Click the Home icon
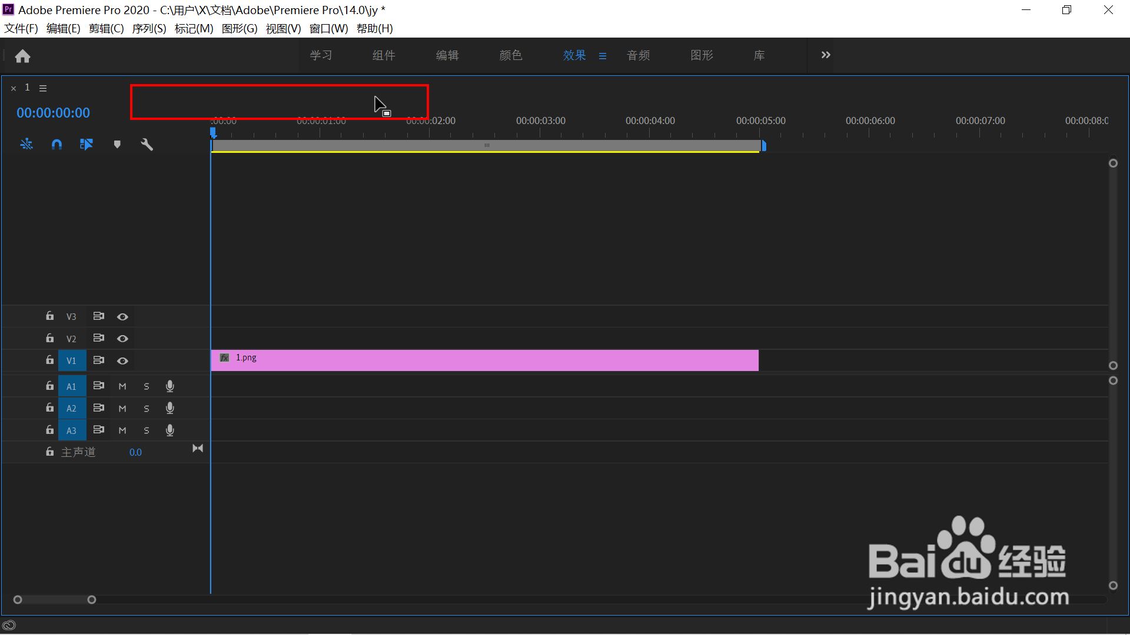1130x635 pixels. pyautogui.click(x=23, y=56)
